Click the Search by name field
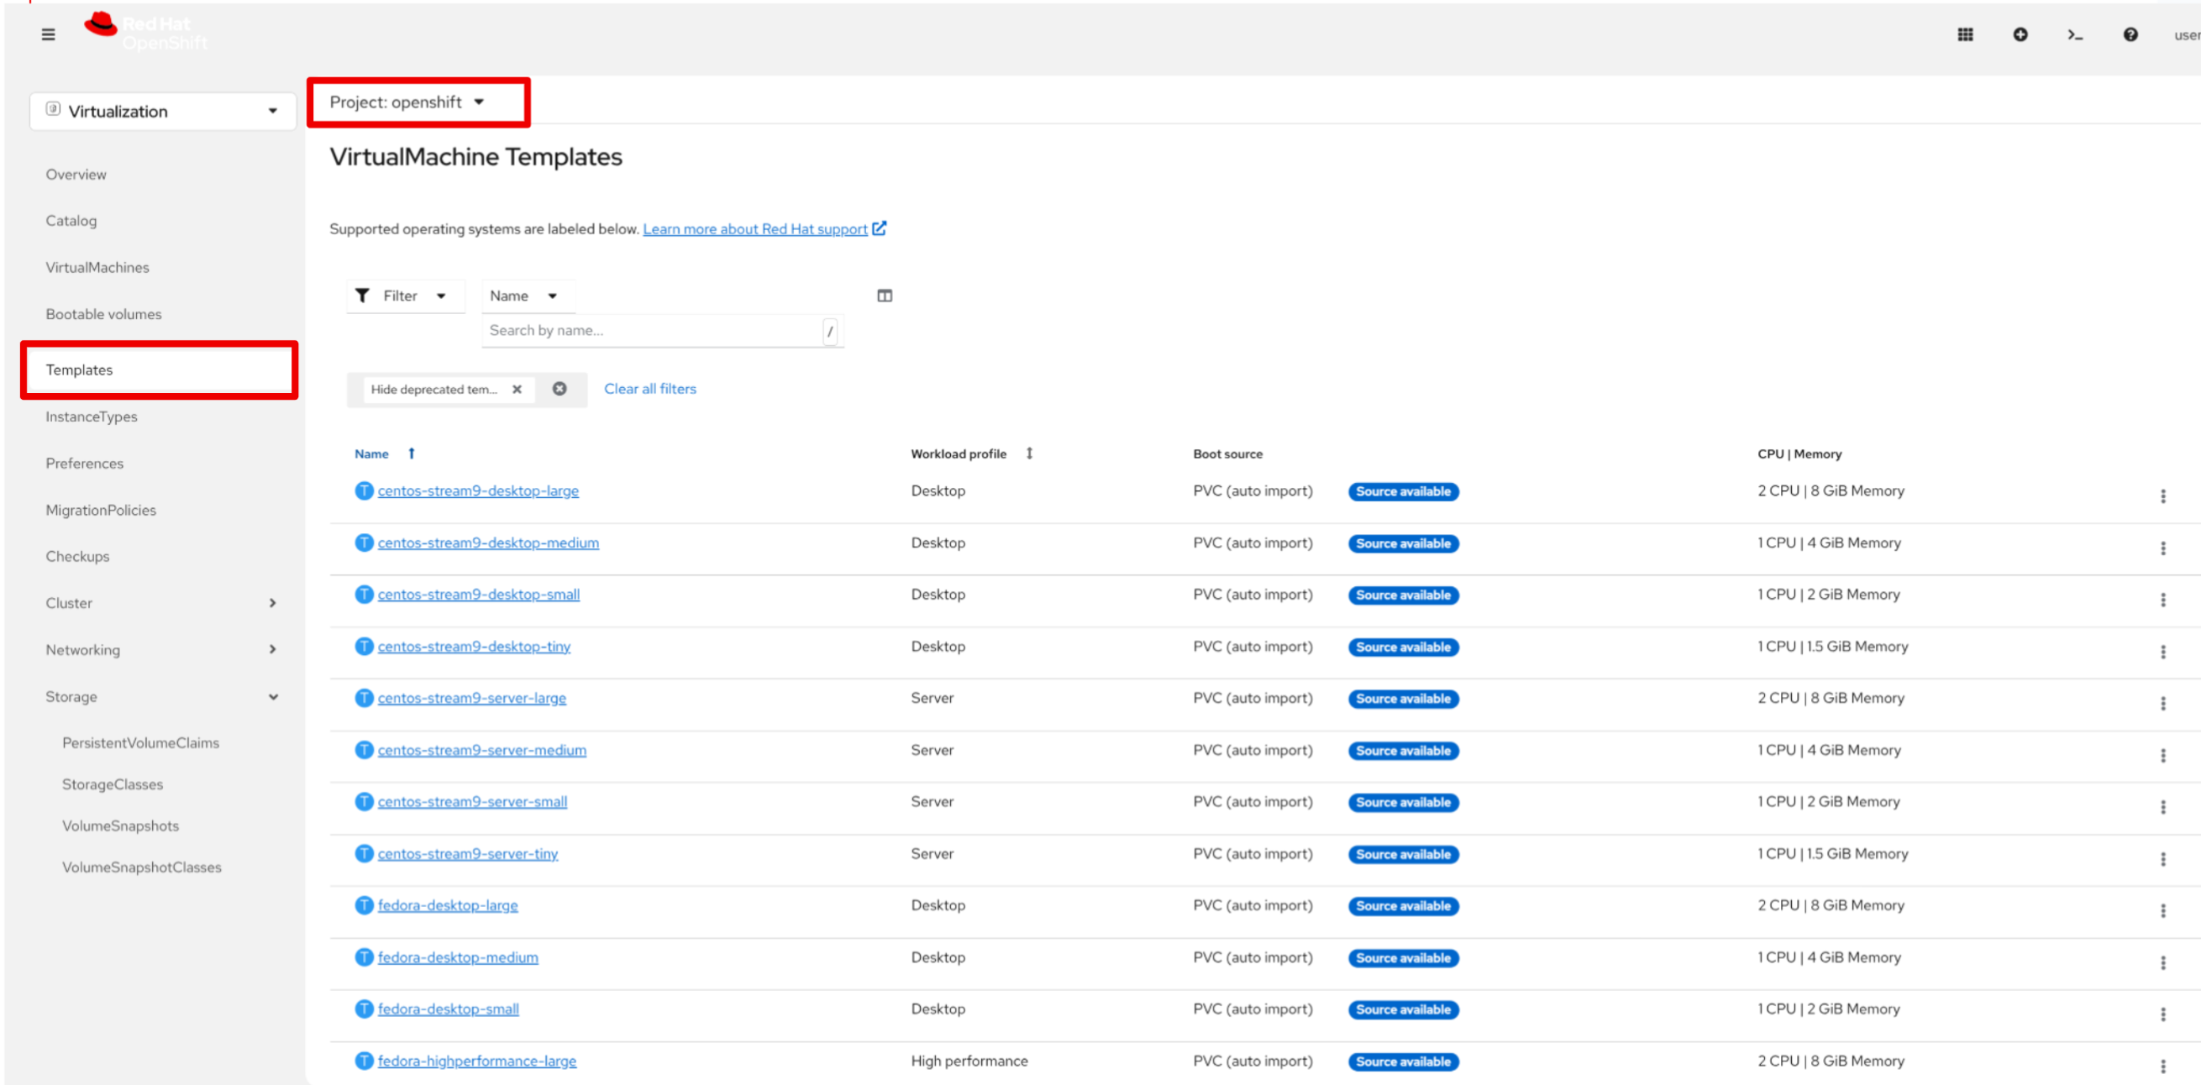Viewport: 2201px width, 1085px height. [649, 331]
